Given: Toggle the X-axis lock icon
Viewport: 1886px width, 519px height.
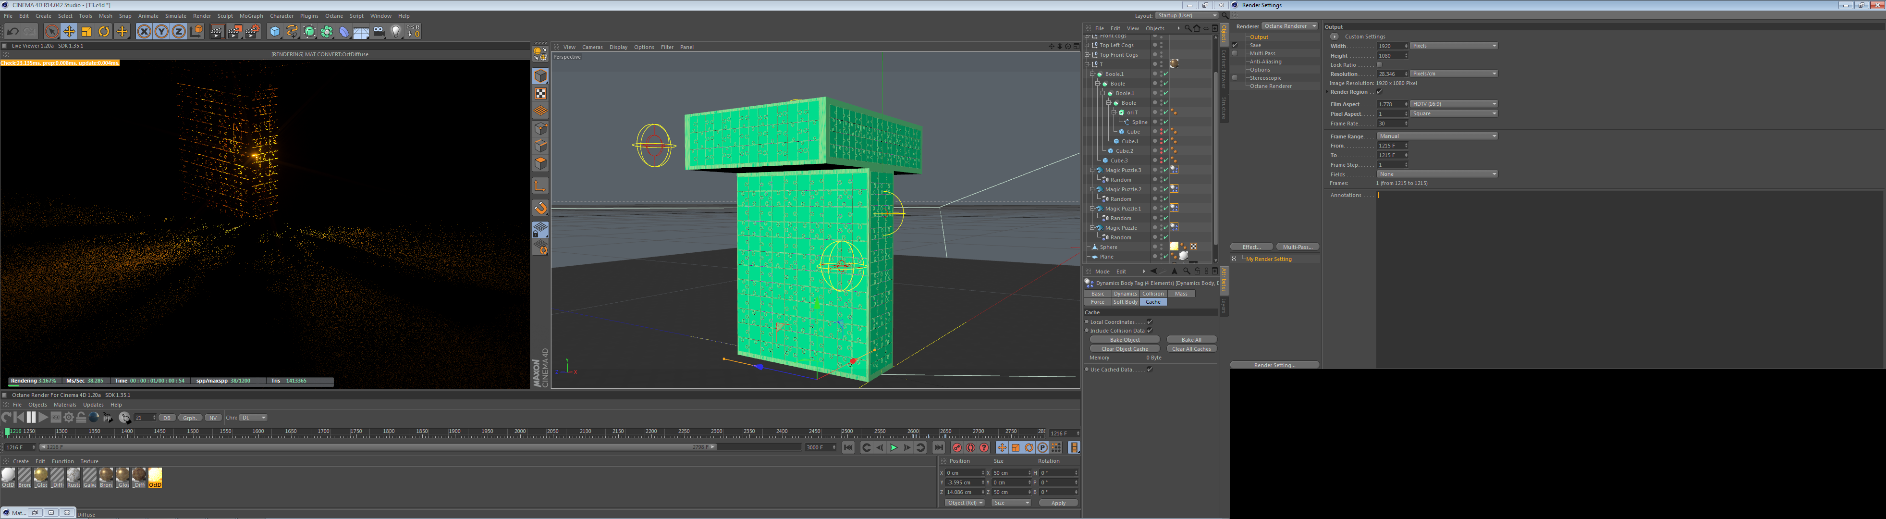Looking at the screenshot, I should pyautogui.click(x=144, y=32).
